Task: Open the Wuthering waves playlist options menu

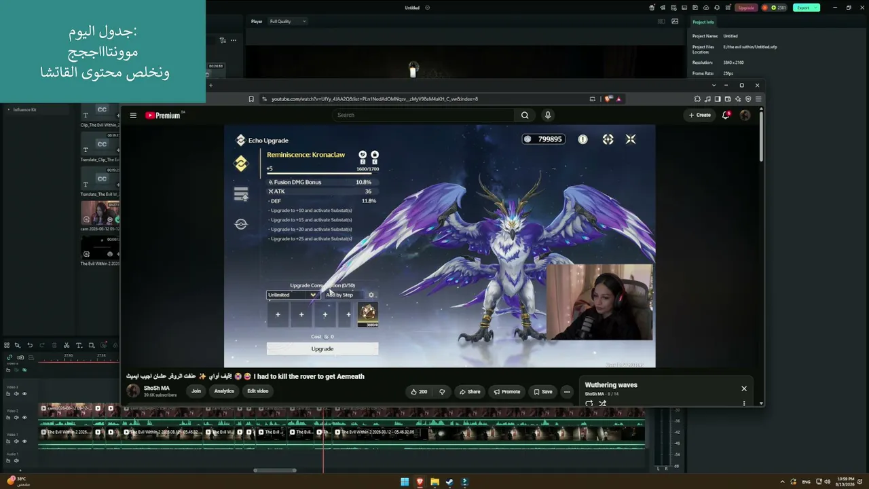Action: point(744,403)
